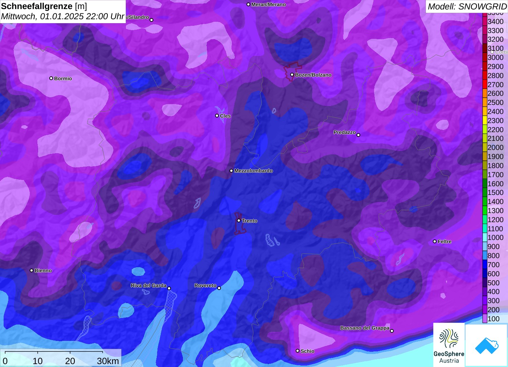Screen dimensions: 508x367
Task: Select the Meran/Merano marker dot
Action: (248, 4)
